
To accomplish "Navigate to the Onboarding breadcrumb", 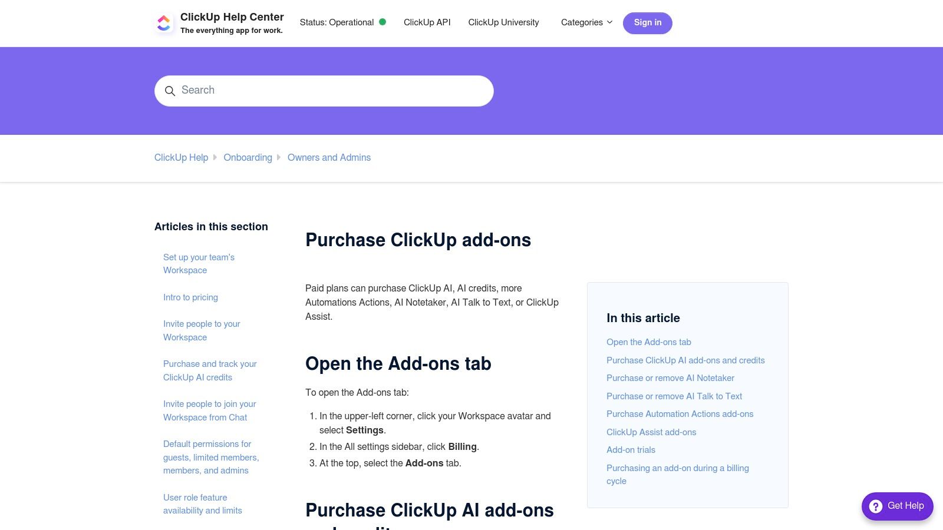I will [x=248, y=158].
